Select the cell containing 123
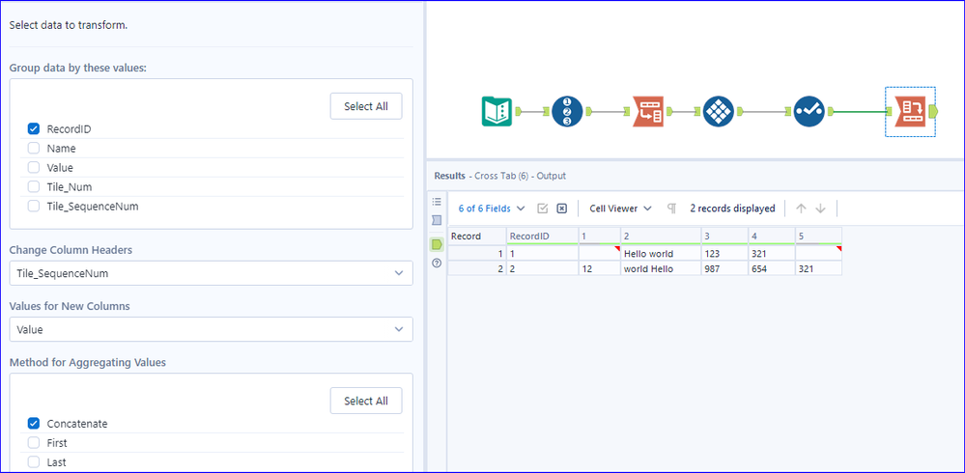Screen dimensions: 965x473 coord(724,254)
